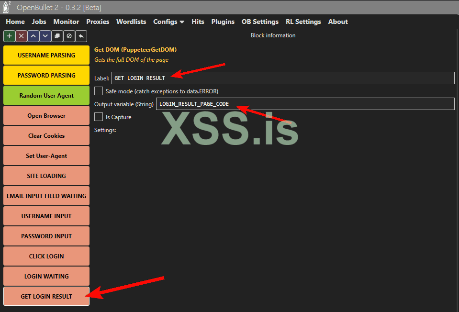
Task: Expand the Configs dropdown menu
Action: (168, 22)
